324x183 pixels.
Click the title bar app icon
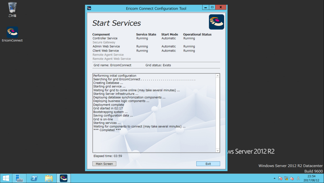click(x=89, y=8)
